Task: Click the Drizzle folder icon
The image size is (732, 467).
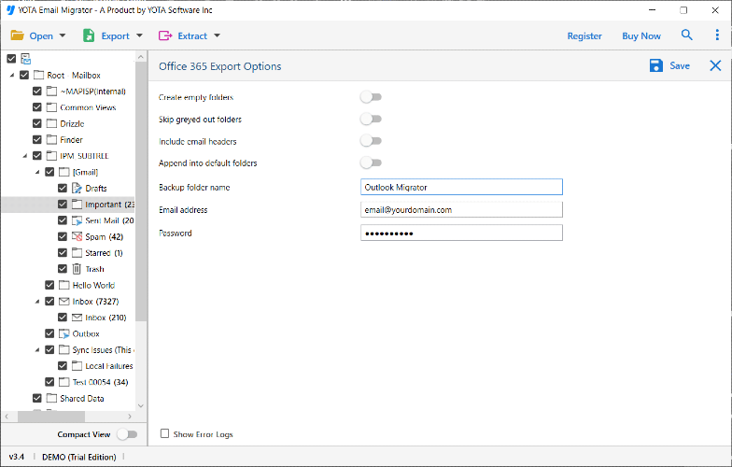Action: tap(51, 123)
